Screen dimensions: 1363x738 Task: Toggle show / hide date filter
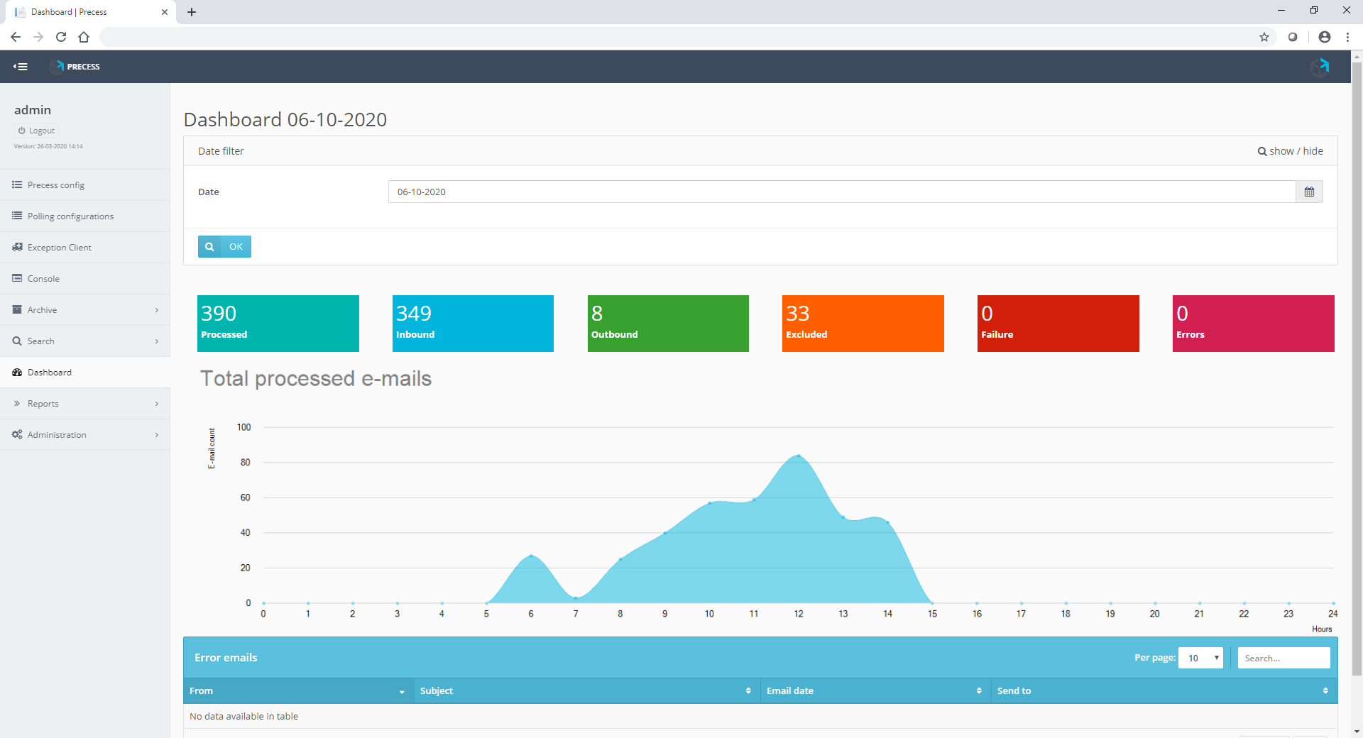click(x=1290, y=151)
